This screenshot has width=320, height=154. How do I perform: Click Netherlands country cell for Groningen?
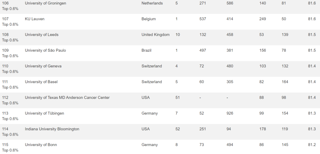click(152, 3)
